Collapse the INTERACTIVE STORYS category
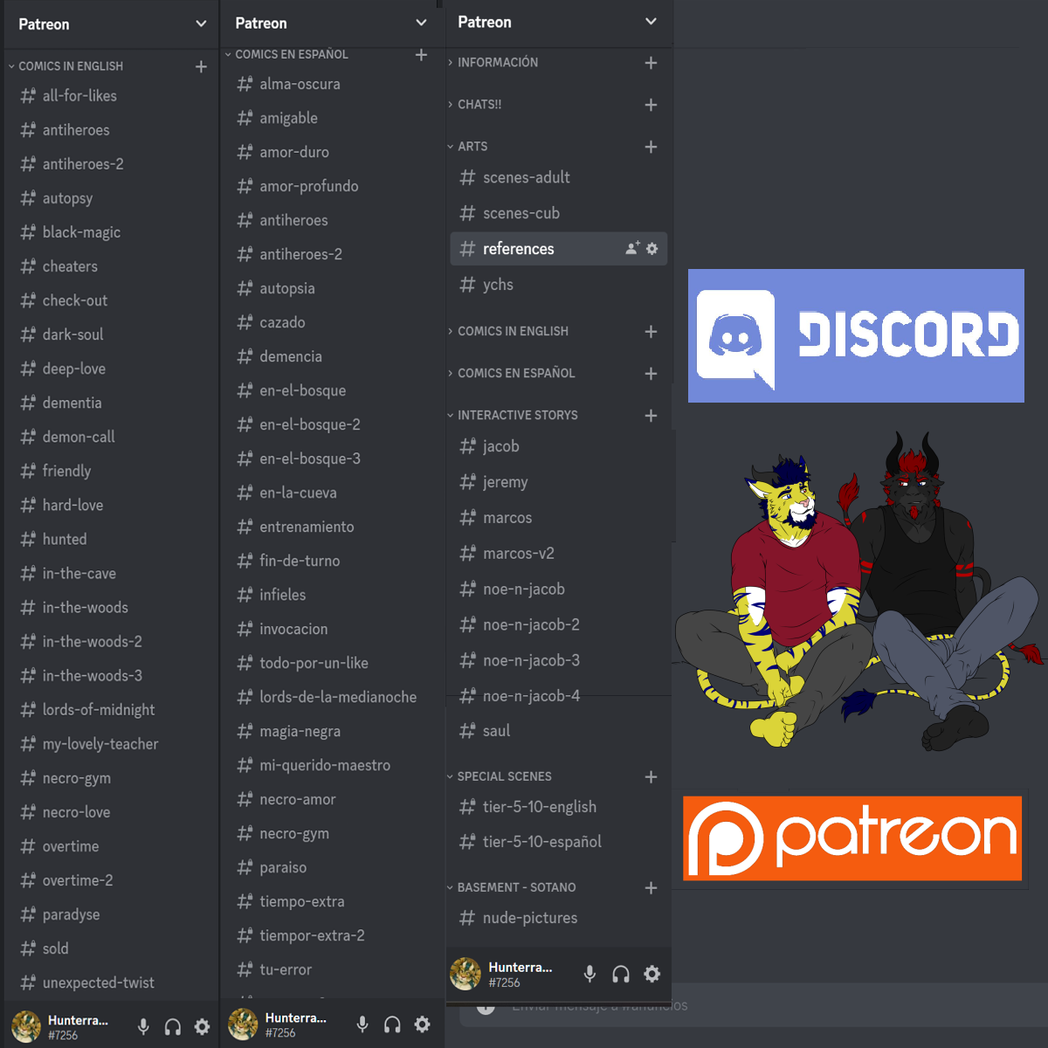Viewport: 1048px width, 1048px height. point(518,415)
